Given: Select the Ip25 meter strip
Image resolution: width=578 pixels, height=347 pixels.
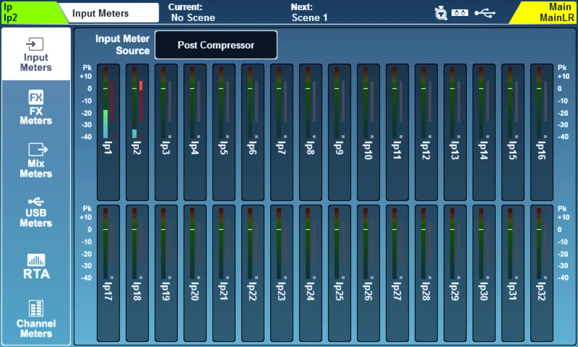Looking at the screenshot, I should (x=340, y=273).
